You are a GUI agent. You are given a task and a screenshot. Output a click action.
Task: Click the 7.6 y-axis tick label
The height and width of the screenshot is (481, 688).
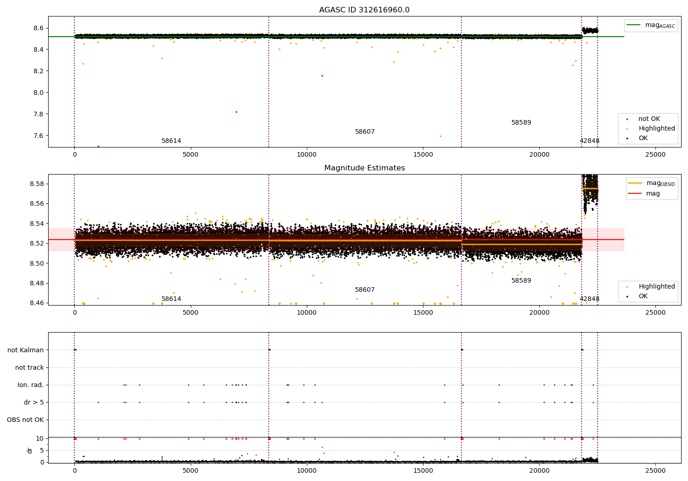38,136
